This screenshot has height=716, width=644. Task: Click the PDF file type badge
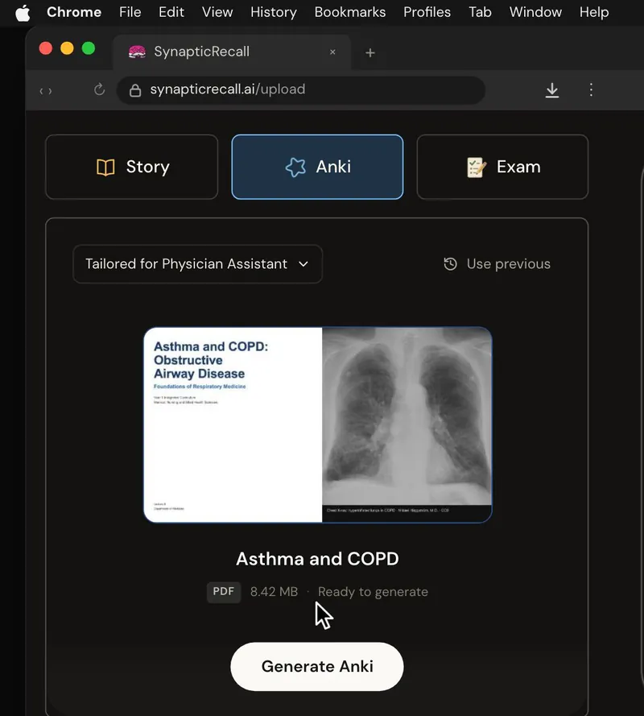(x=224, y=592)
